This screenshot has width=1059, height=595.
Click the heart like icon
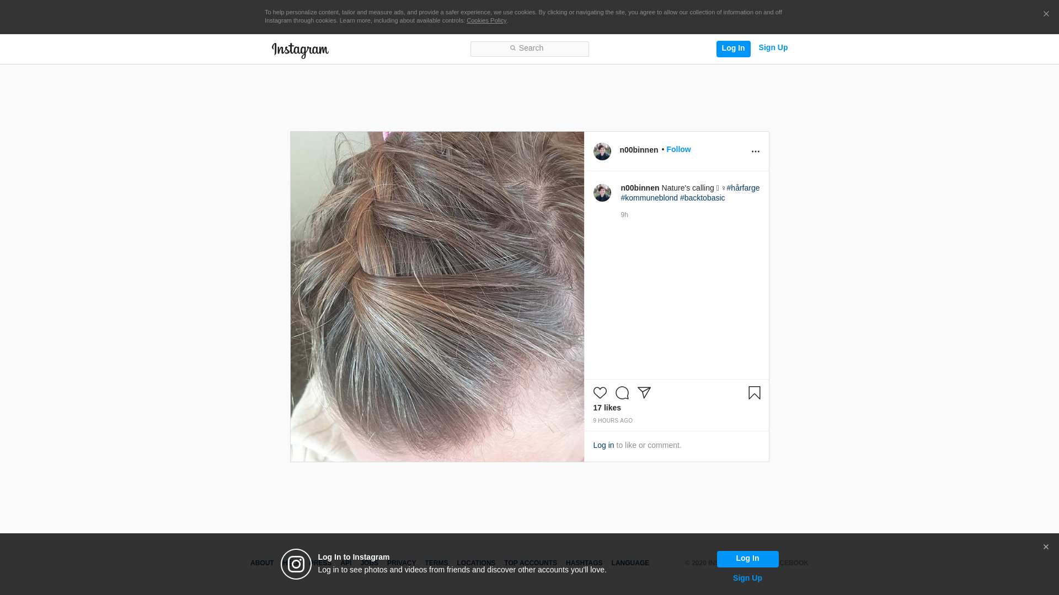pyautogui.click(x=600, y=393)
